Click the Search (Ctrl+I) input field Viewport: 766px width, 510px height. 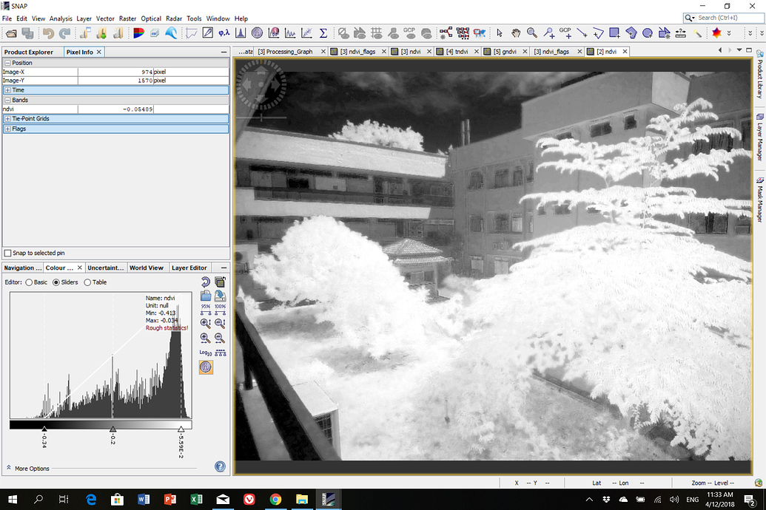click(x=730, y=18)
